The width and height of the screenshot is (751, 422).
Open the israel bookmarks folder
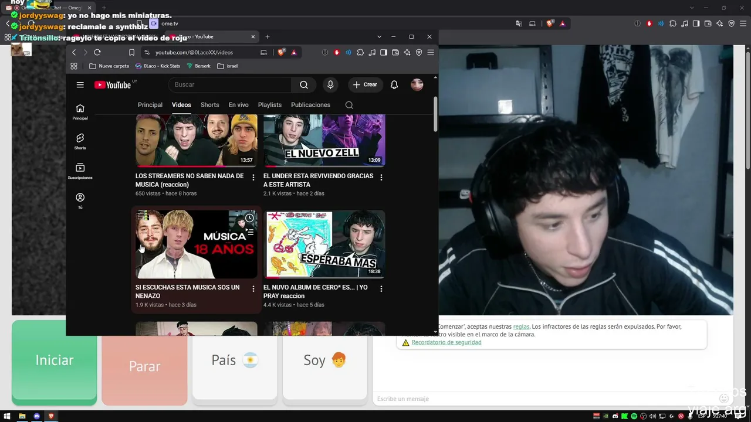(x=228, y=66)
